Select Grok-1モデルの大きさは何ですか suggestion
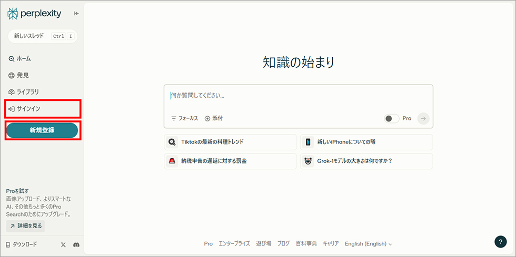Image resolution: width=516 pixels, height=257 pixels. click(x=366, y=161)
